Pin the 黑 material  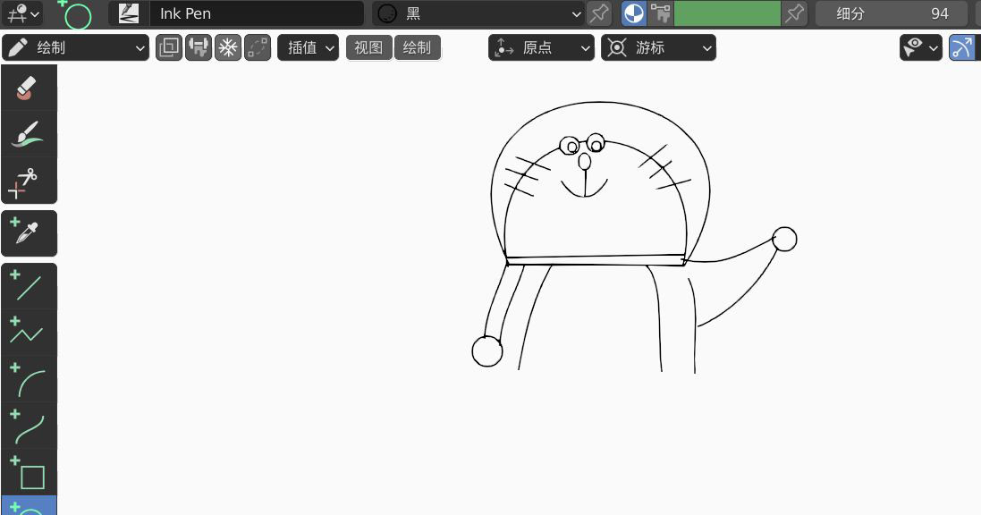coord(599,13)
